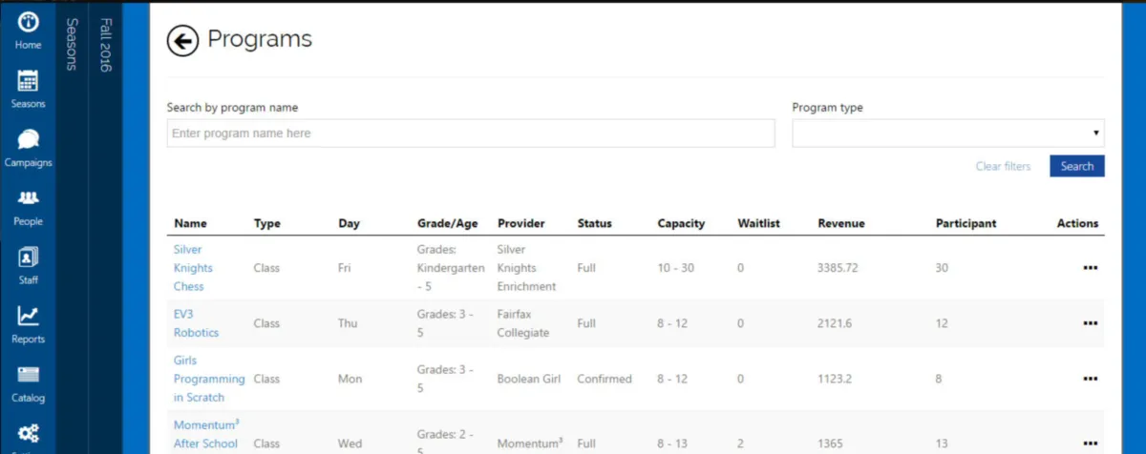Click the Search button
Image resolution: width=1146 pixels, height=454 pixels.
click(1077, 166)
